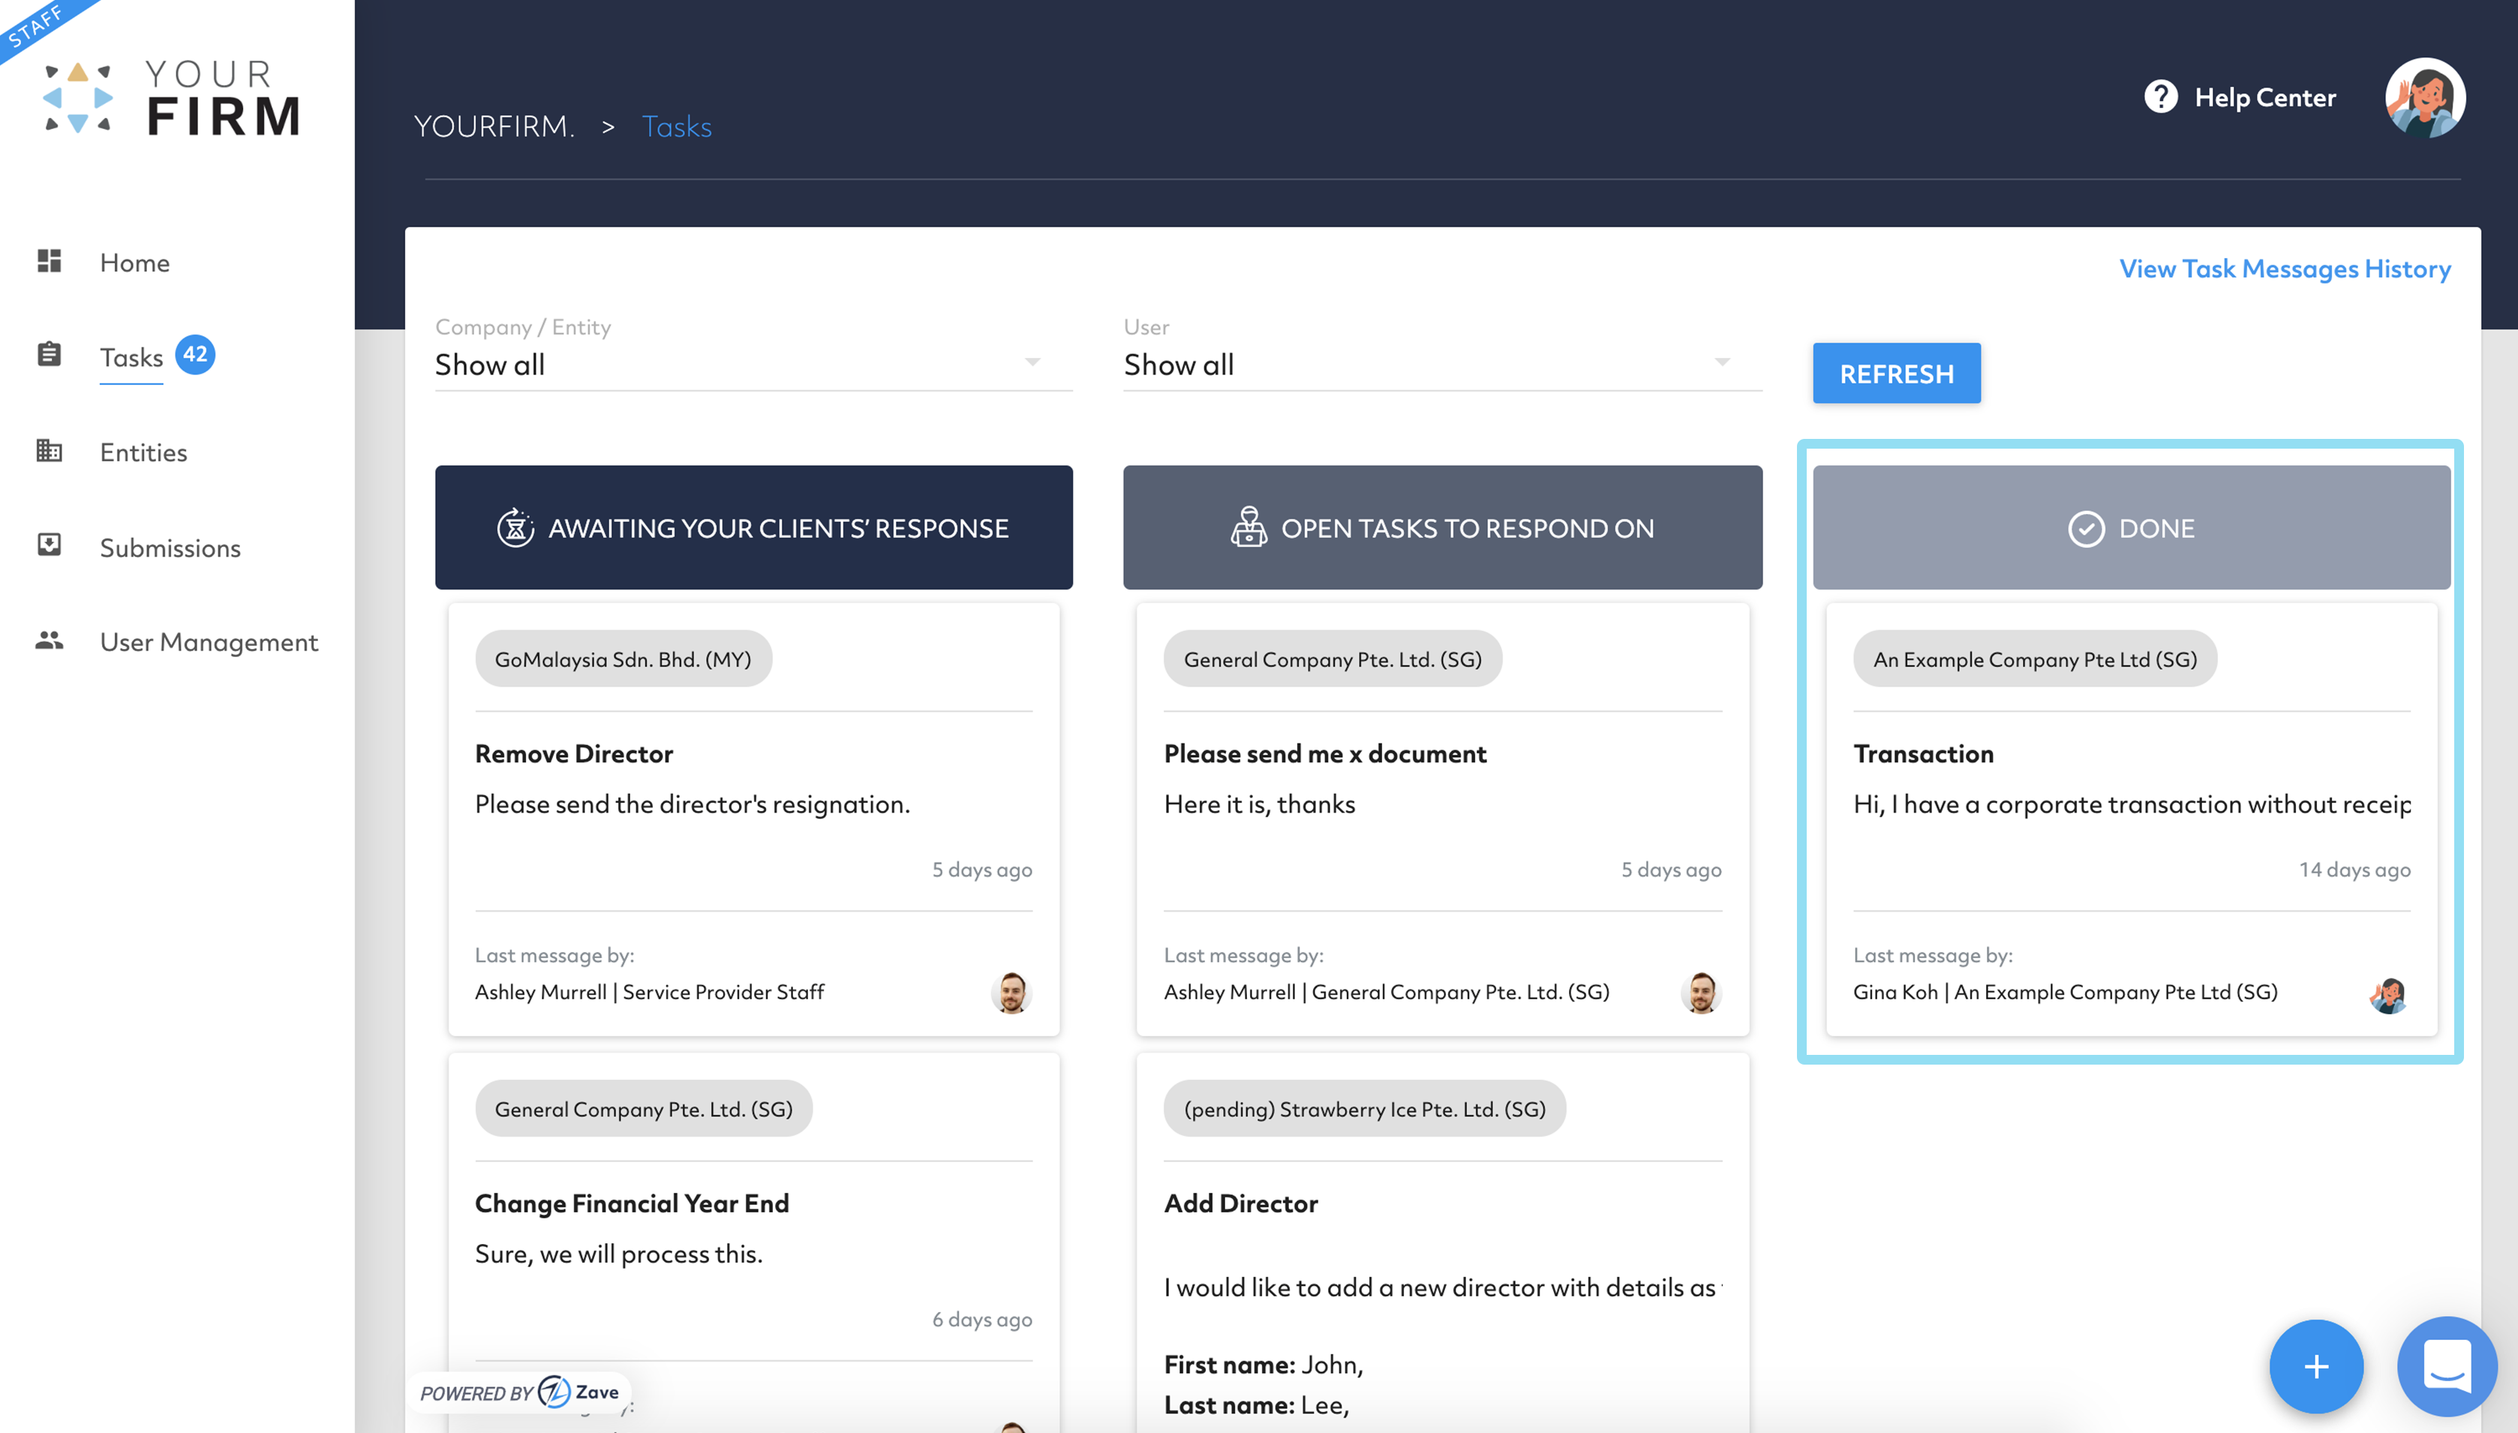Click the person icon in Open Tasks header
Viewport: 2518px width, 1433px height.
(x=1248, y=527)
